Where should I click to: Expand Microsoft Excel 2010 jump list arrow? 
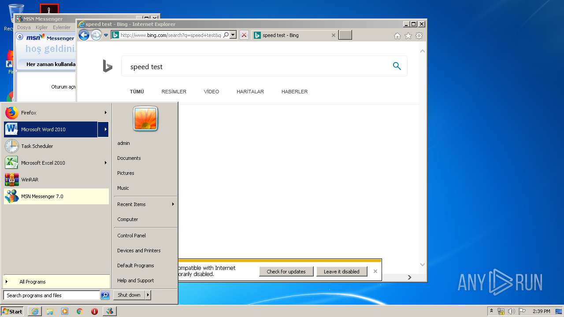[x=105, y=163]
